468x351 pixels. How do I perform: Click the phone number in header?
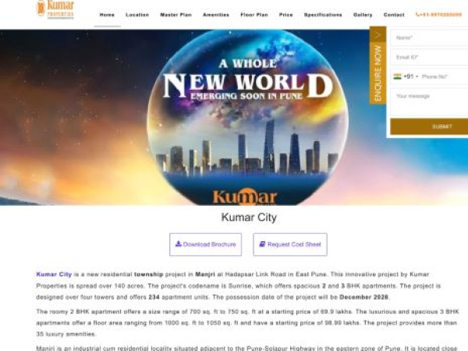point(438,15)
